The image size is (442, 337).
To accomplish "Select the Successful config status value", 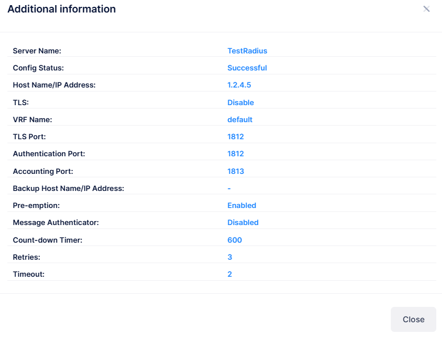I will pyautogui.click(x=247, y=68).
